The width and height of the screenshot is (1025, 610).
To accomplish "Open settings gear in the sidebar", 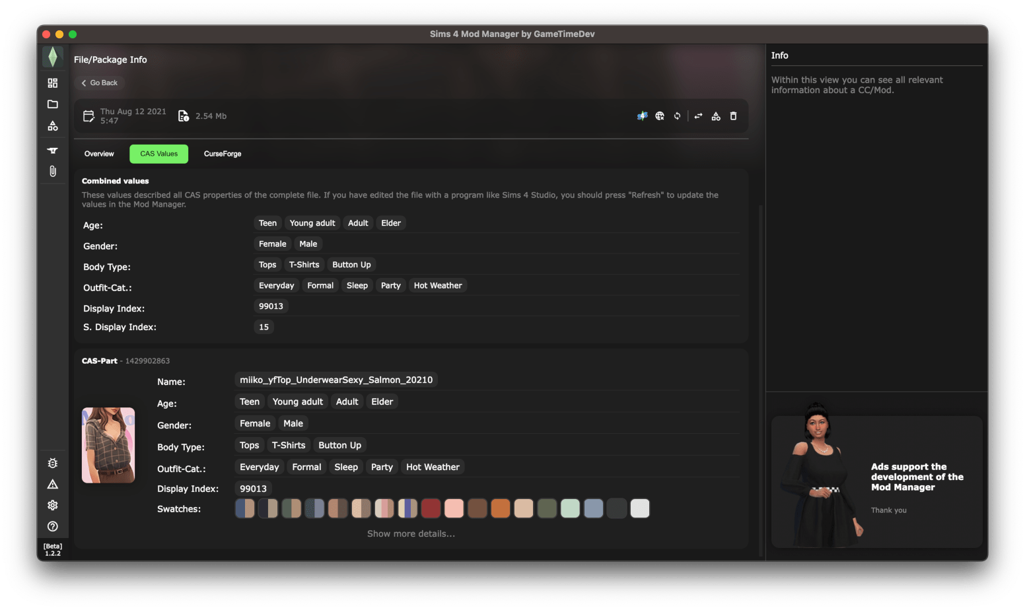I will [x=53, y=505].
